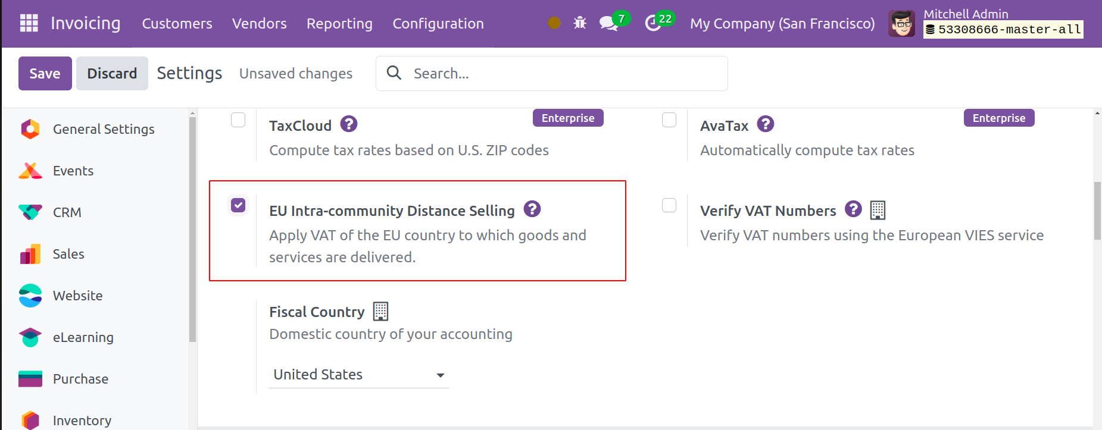The width and height of the screenshot is (1102, 430).
Task: Enable the TaxCloud checkbox
Action: pyautogui.click(x=238, y=120)
